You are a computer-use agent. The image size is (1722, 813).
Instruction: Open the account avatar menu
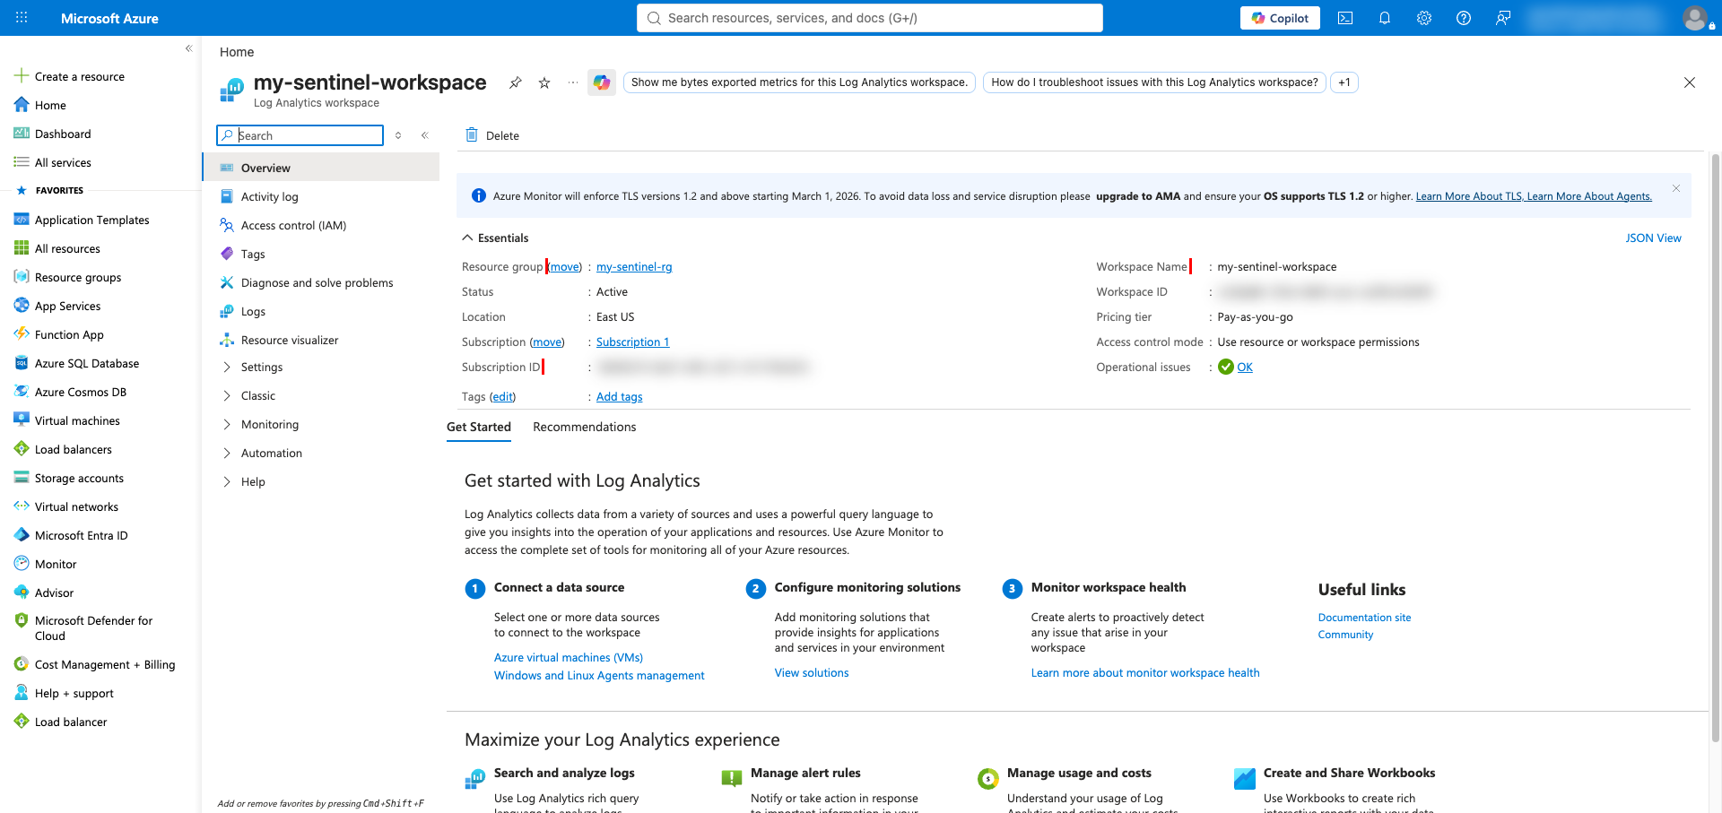[1695, 18]
